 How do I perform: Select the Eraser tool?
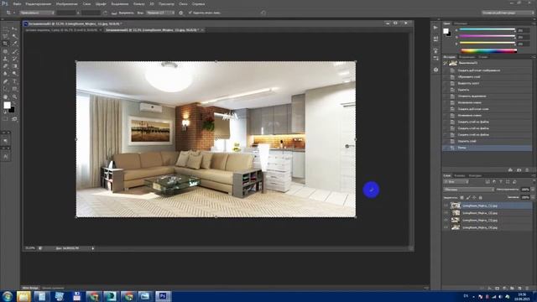(5, 66)
